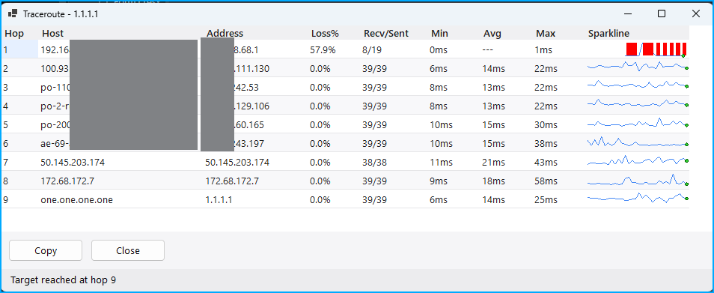Click the sparkline graph of hop 7

pos(638,160)
